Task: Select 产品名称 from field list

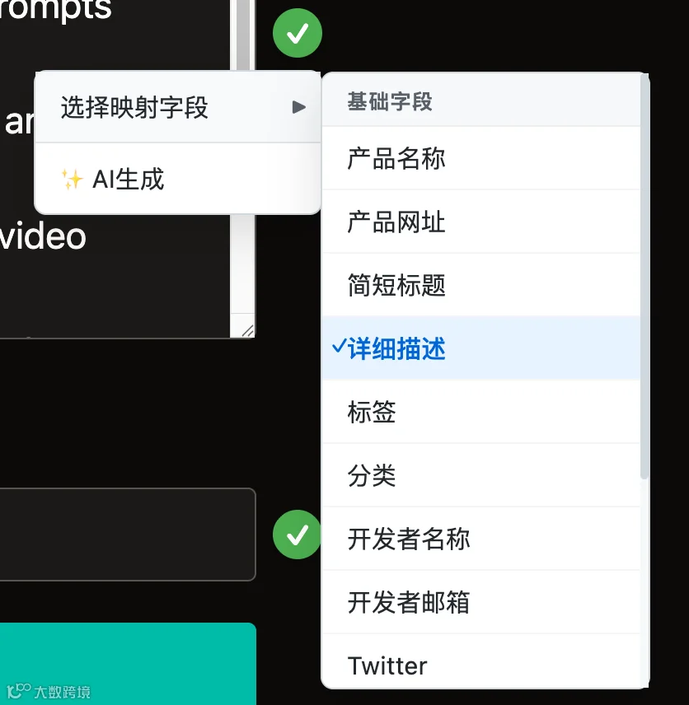Action: point(481,158)
